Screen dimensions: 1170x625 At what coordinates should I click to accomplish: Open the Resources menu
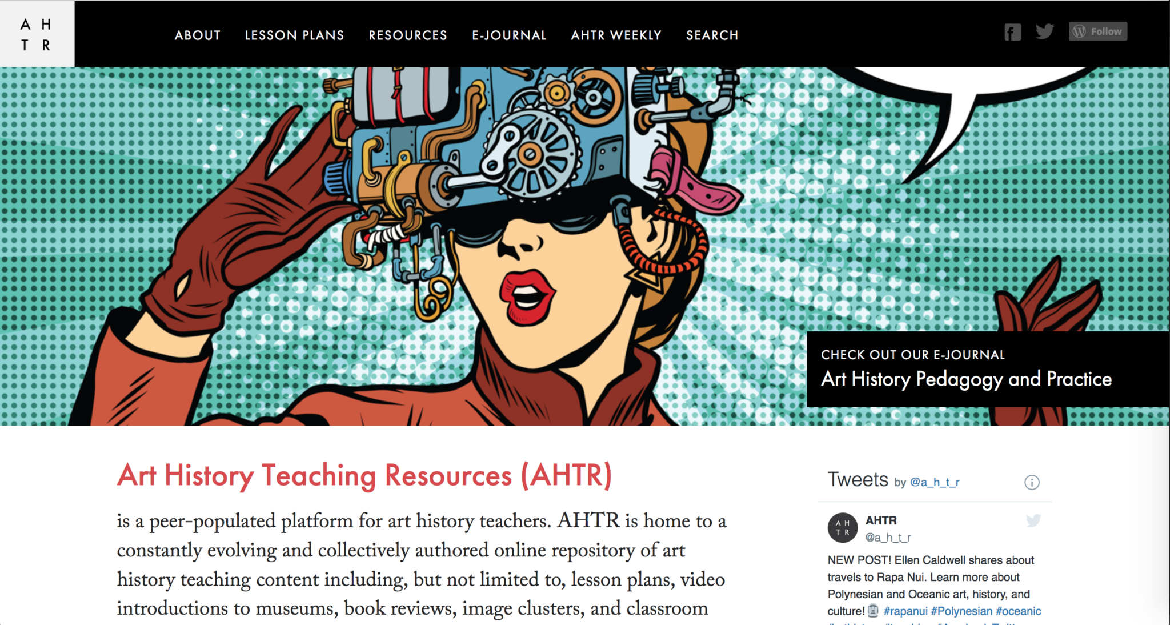tap(408, 35)
